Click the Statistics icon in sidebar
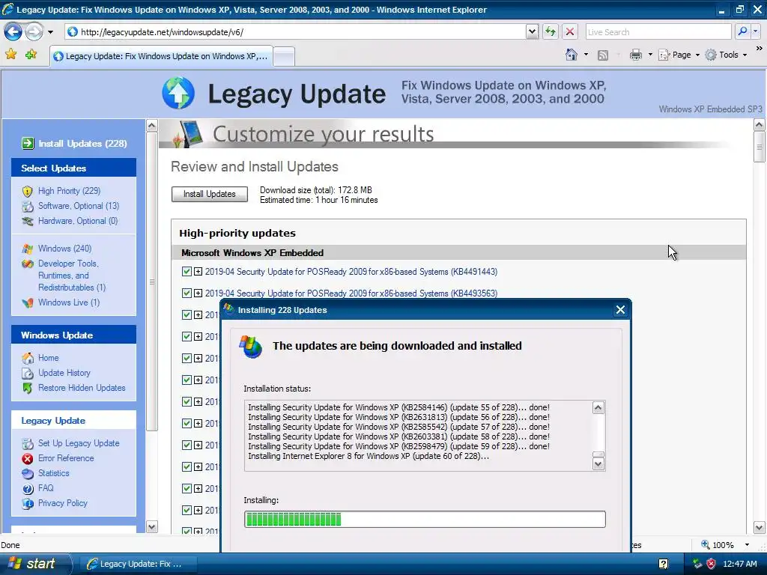The height and width of the screenshot is (575, 767). point(28,473)
